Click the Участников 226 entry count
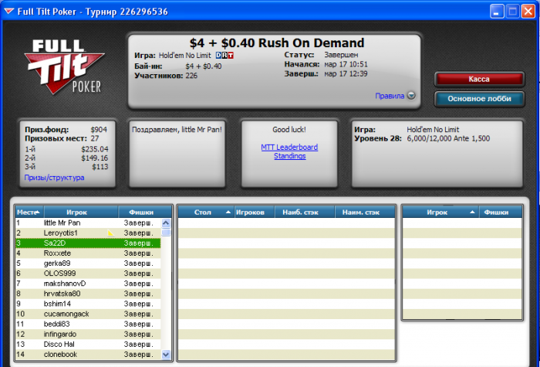The width and height of the screenshot is (540, 367). (166, 76)
